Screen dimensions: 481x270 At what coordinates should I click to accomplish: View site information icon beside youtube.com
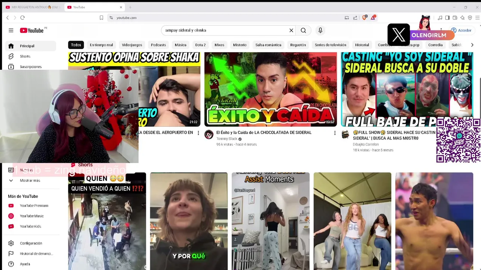pos(111,18)
